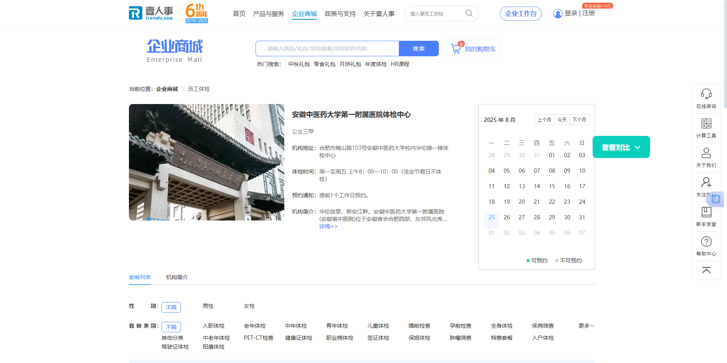
Task: Focus the mall product search field
Action: click(x=327, y=49)
